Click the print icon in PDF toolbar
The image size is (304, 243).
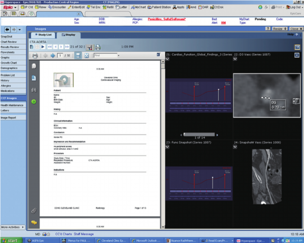pyautogui.click(x=35, y=56)
